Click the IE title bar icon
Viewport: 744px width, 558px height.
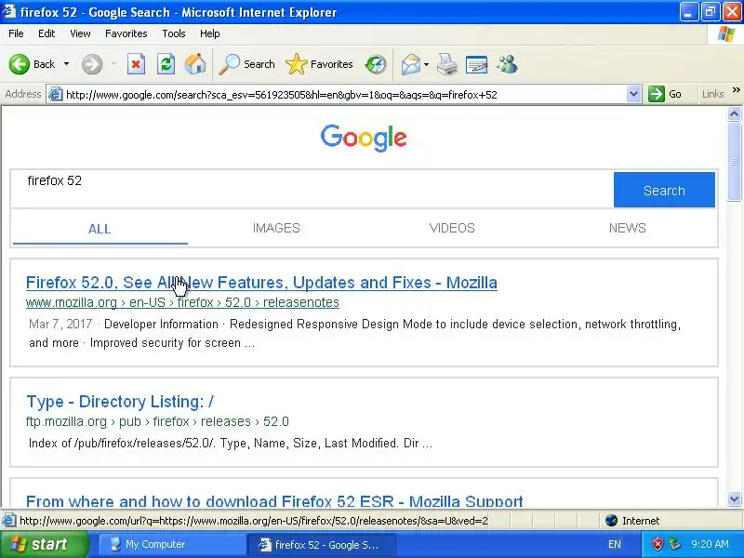coord(9,11)
